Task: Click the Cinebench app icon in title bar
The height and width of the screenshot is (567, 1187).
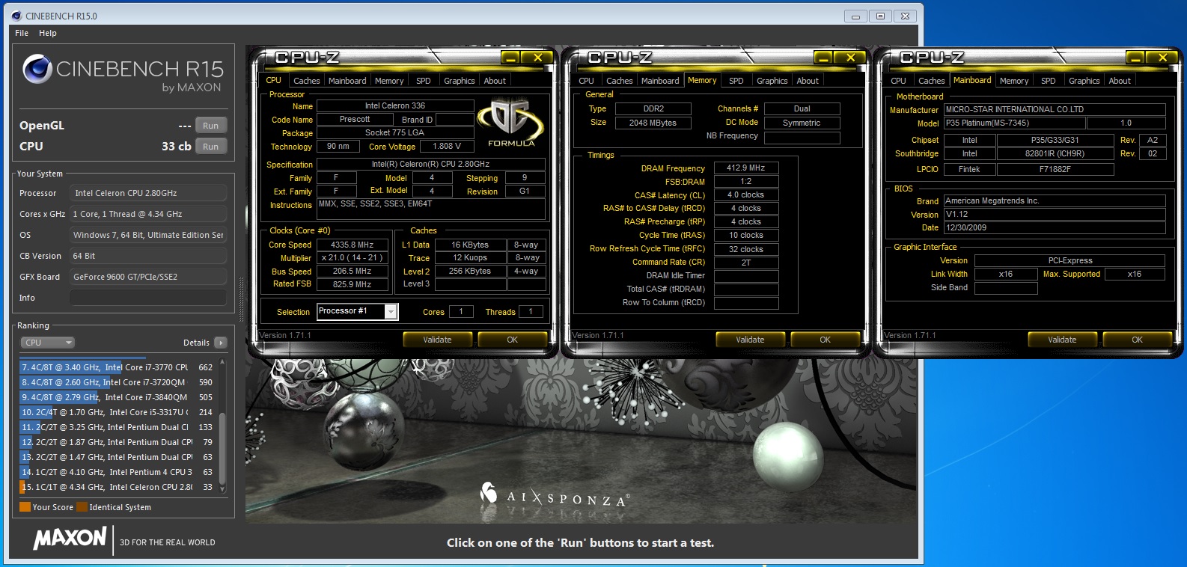Action: pos(16,16)
